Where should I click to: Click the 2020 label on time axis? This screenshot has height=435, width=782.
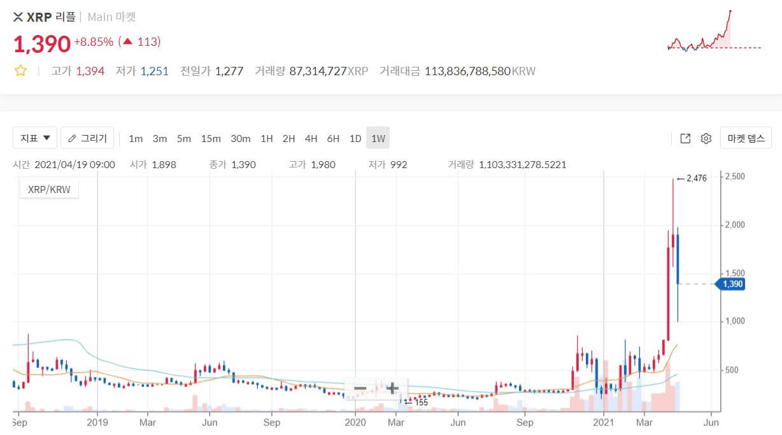click(x=355, y=422)
